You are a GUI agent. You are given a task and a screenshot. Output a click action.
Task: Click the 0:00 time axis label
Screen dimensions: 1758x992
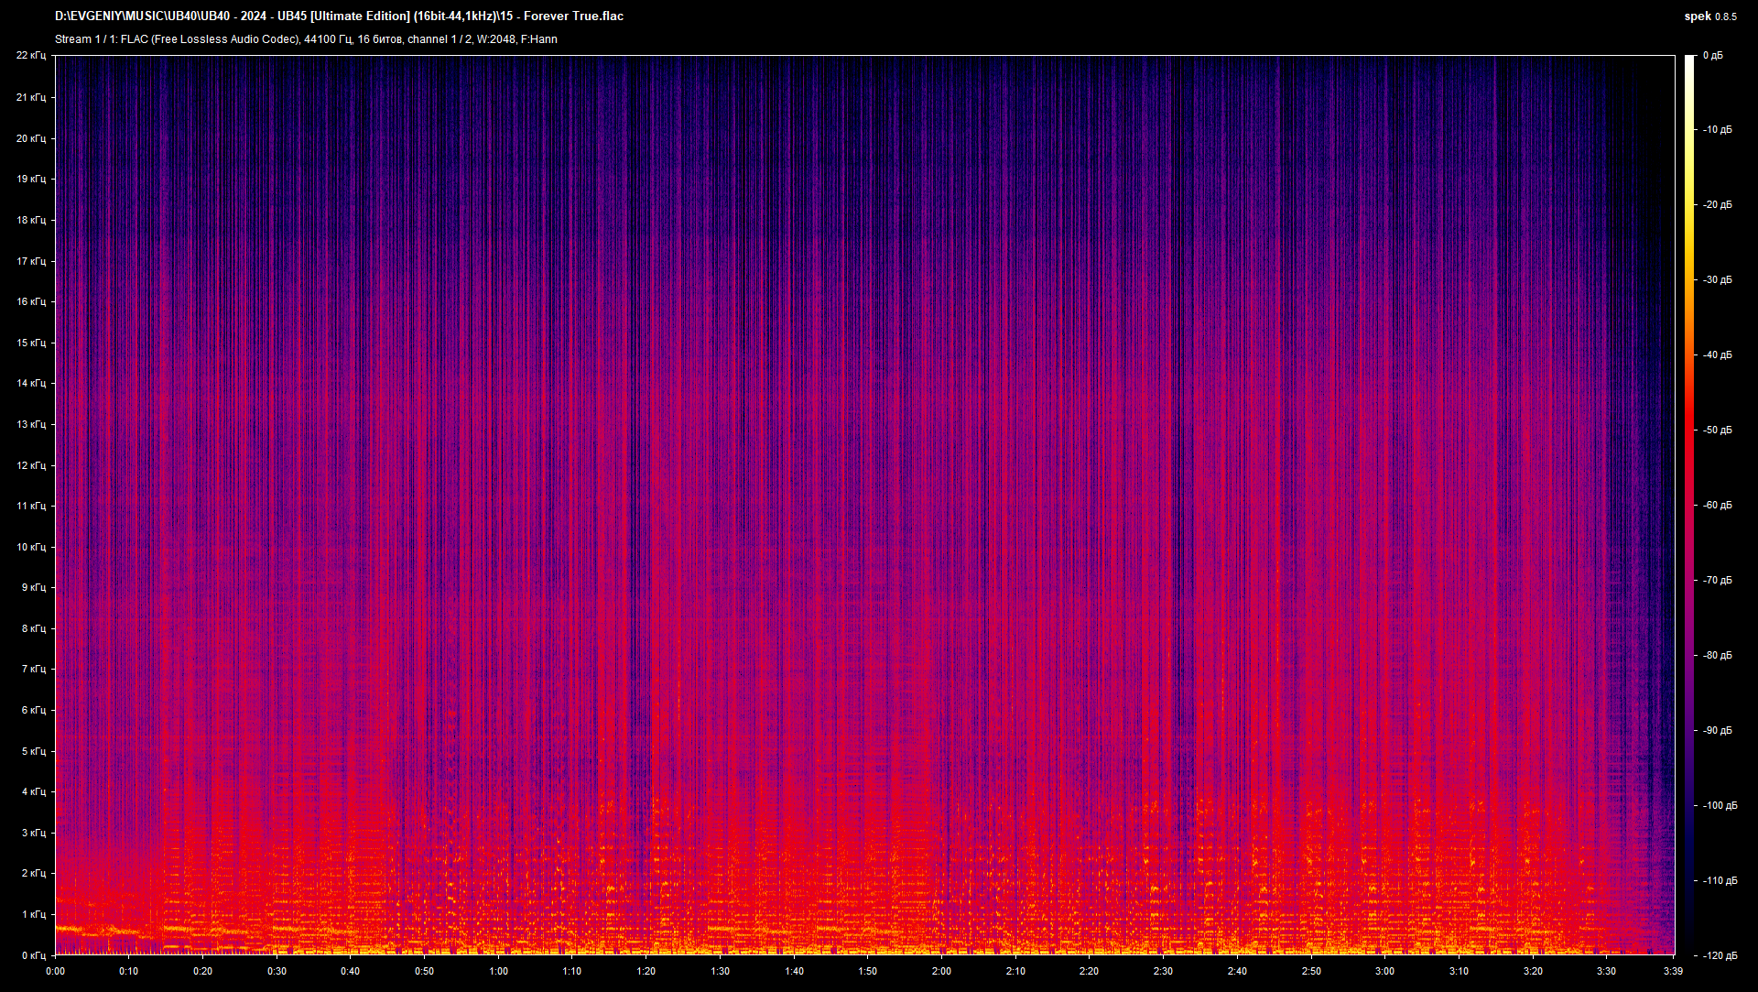tap(55, 971)
